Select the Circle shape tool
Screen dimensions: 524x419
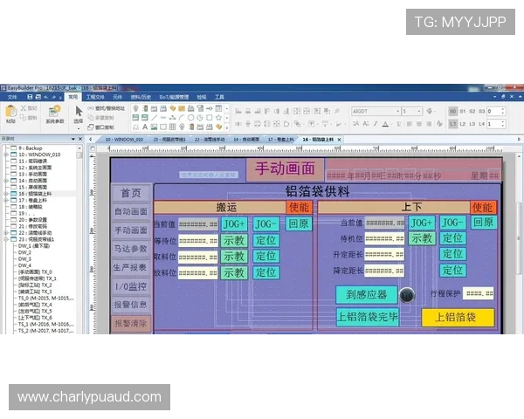tap(190, 118)
